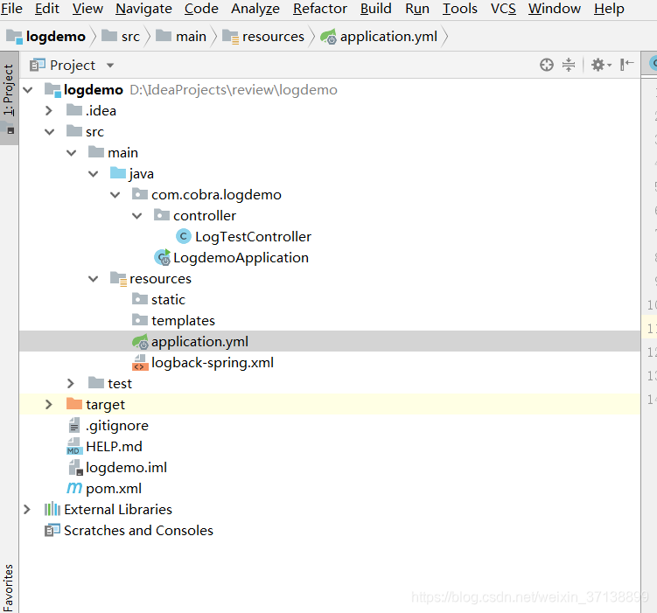This screenshot has height=613, width=657.
Task: Open the Favorites side tool tab
Action: [9, 588]
